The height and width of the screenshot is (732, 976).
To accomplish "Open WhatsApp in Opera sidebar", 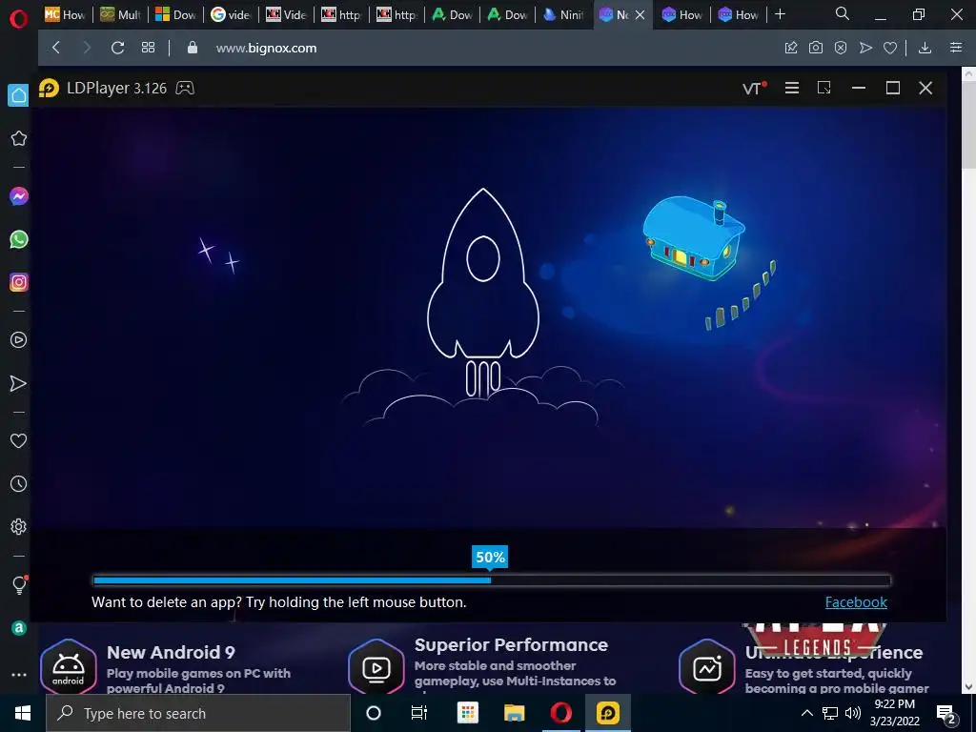I will (19, 239).
